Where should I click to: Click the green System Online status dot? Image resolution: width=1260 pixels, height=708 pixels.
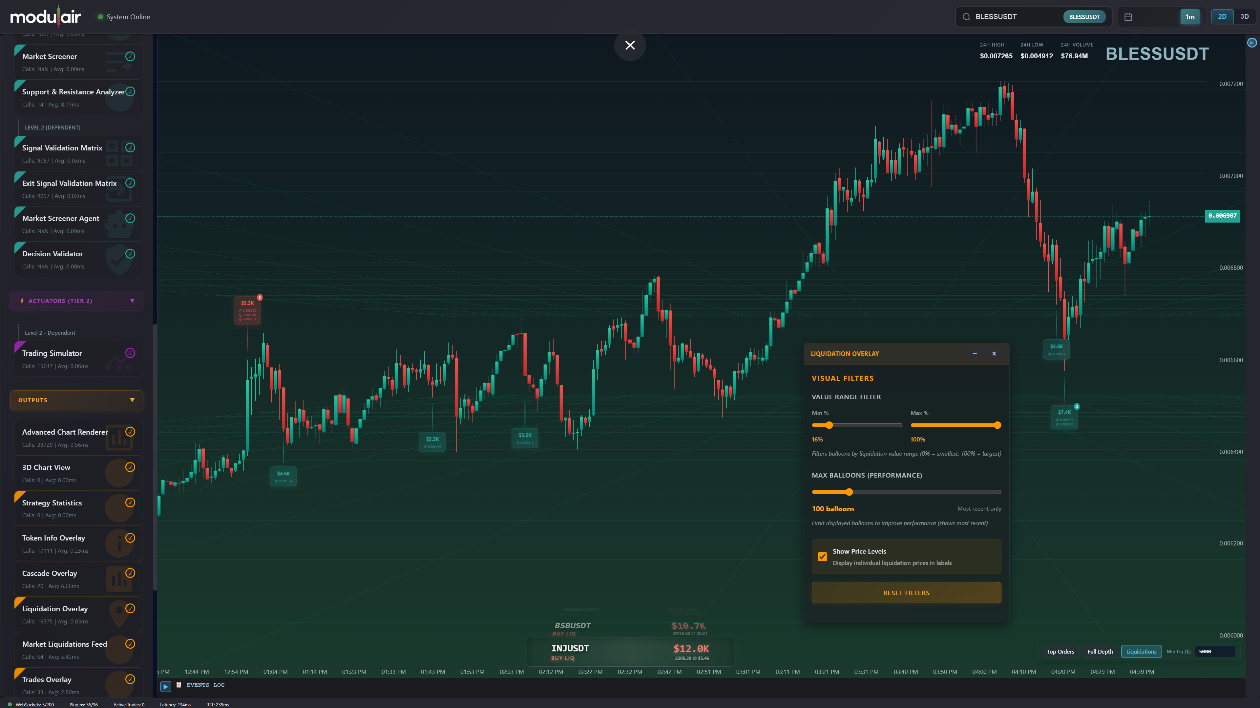point(100,17)
